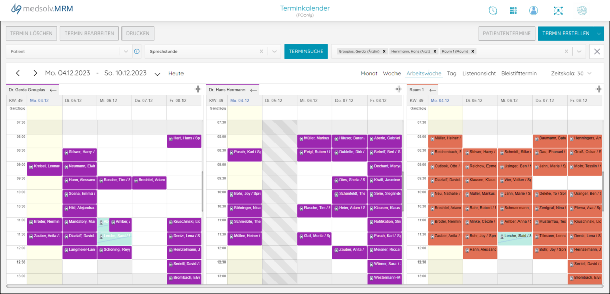
Task: Remove the Herrmann, Hans (Arzt) filter tag
Action: [434, 51]
